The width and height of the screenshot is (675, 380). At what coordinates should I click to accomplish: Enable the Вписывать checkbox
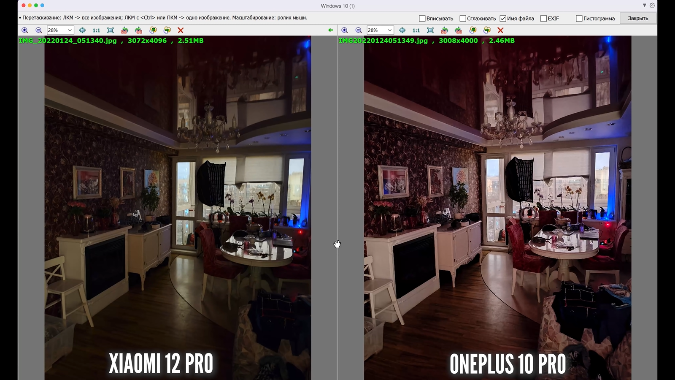[x=422, y=19]
